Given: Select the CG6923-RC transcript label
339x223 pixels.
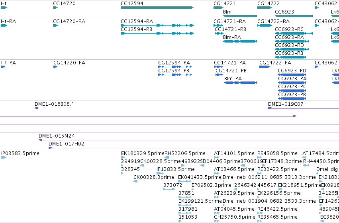Looking at the screenshot, I should click(289, 29).
